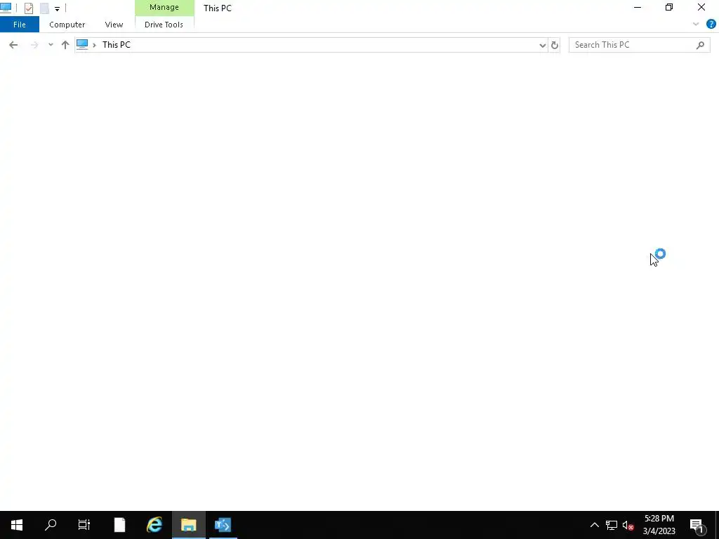Open address bar history dropdown
This screenshot has height=539, width=719.
click(x=543, y=45)
